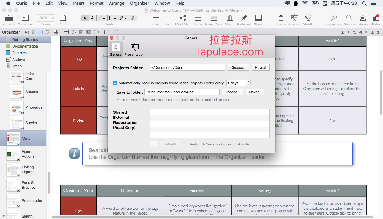Select the text figure tool
The image size is (383, 219).
[x=93, y=18]
